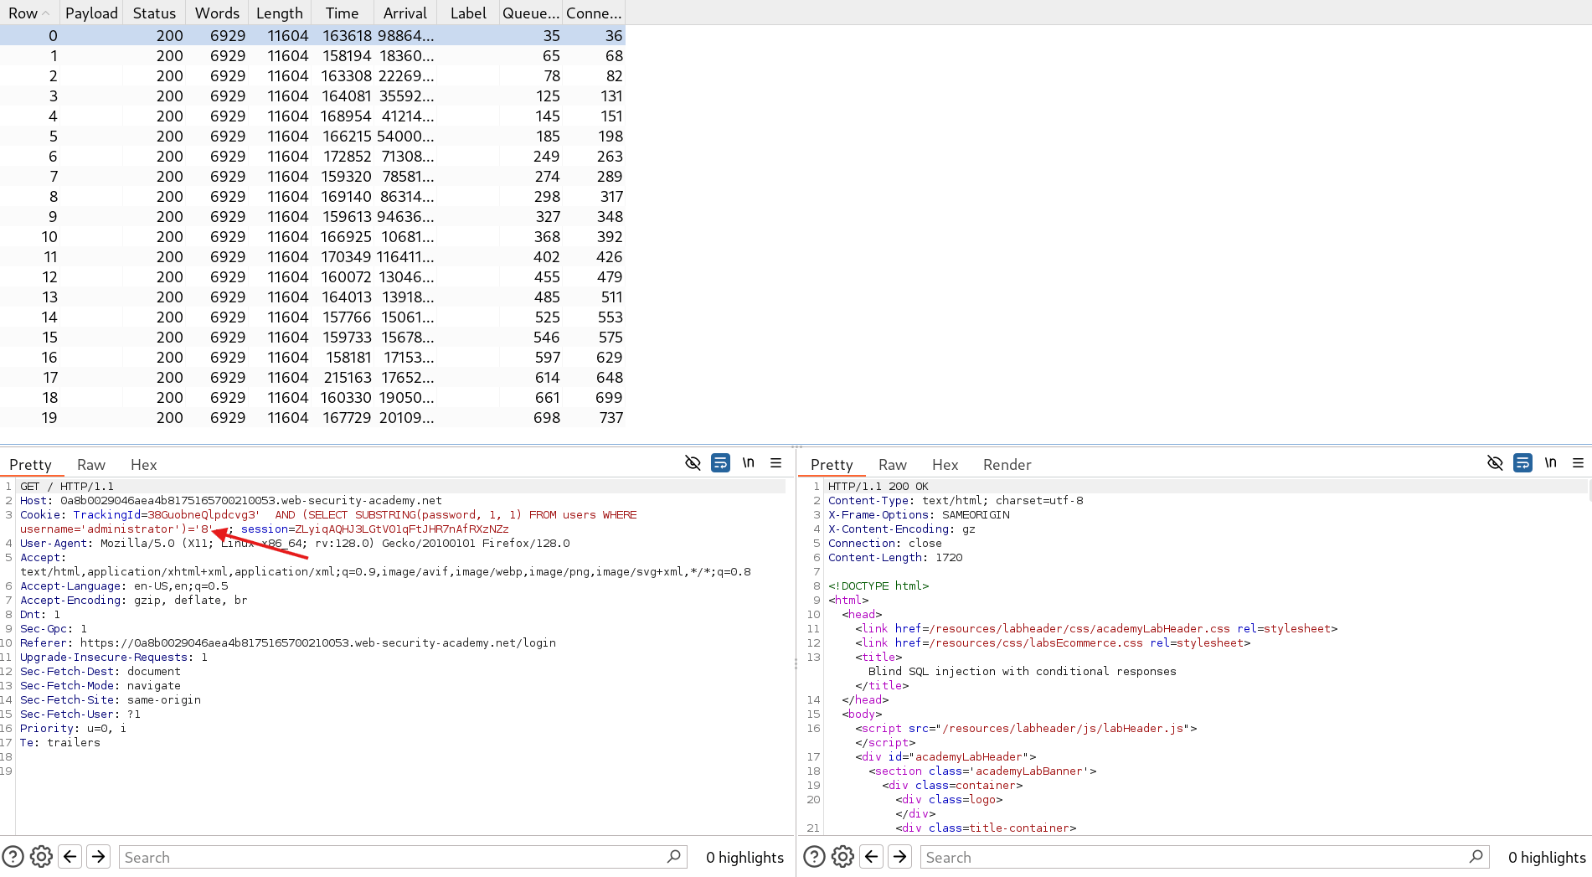
Task: Sort table by Words column
Action: (217, 13)
